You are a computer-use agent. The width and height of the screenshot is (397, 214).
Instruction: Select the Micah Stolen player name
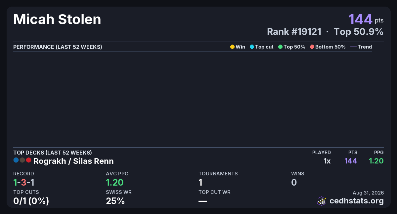57,20
